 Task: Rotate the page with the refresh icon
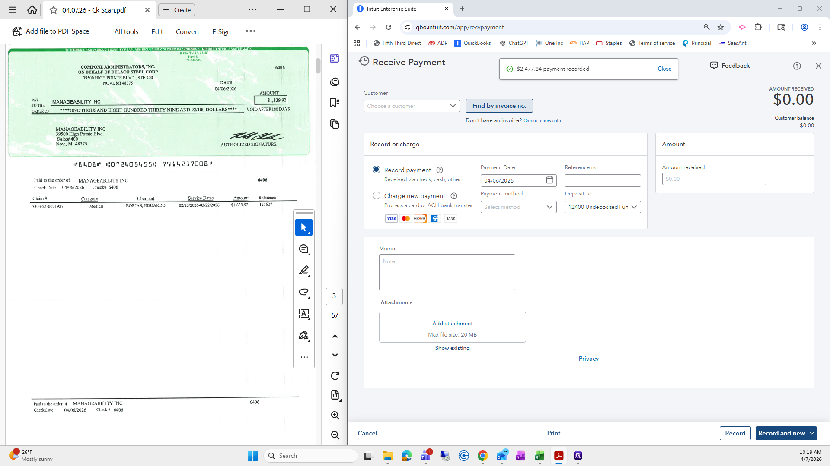pyautogui.click(x=335, y=376)
